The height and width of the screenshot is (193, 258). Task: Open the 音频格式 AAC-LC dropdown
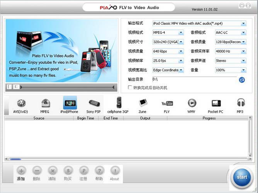point(243,32)
